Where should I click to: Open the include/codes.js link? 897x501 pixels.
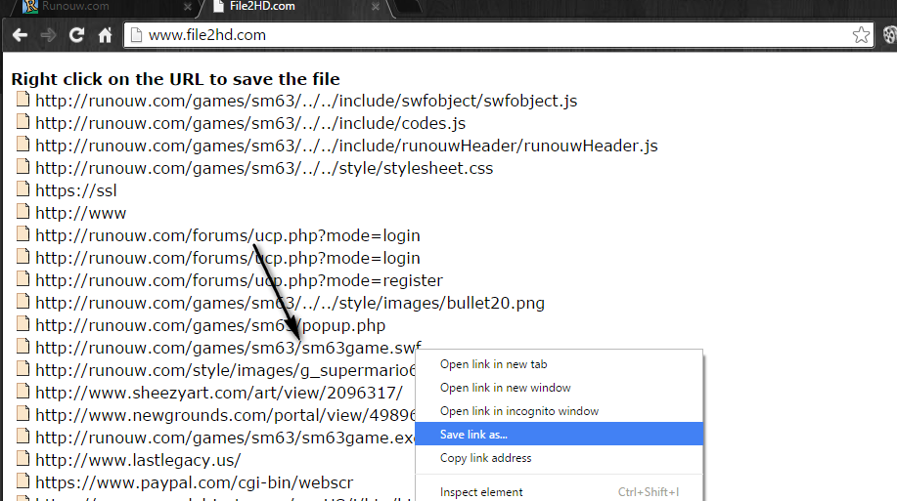[x=250, y=123]
